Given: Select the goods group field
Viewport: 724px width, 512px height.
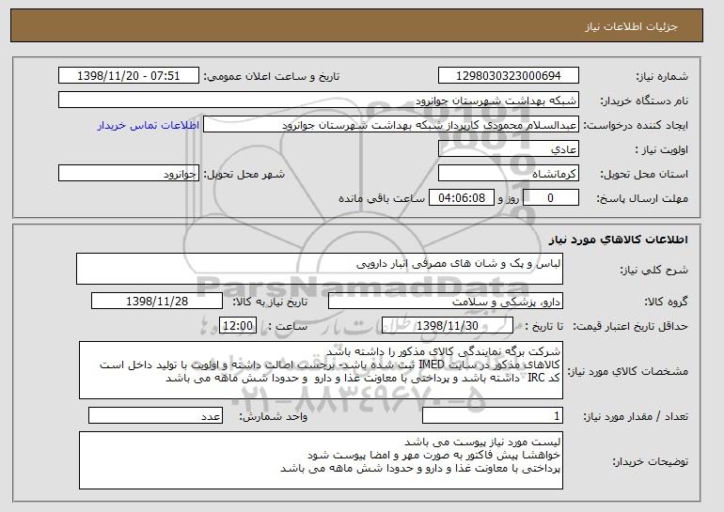Looking at the screenshot, I should [x=446, y=302].
